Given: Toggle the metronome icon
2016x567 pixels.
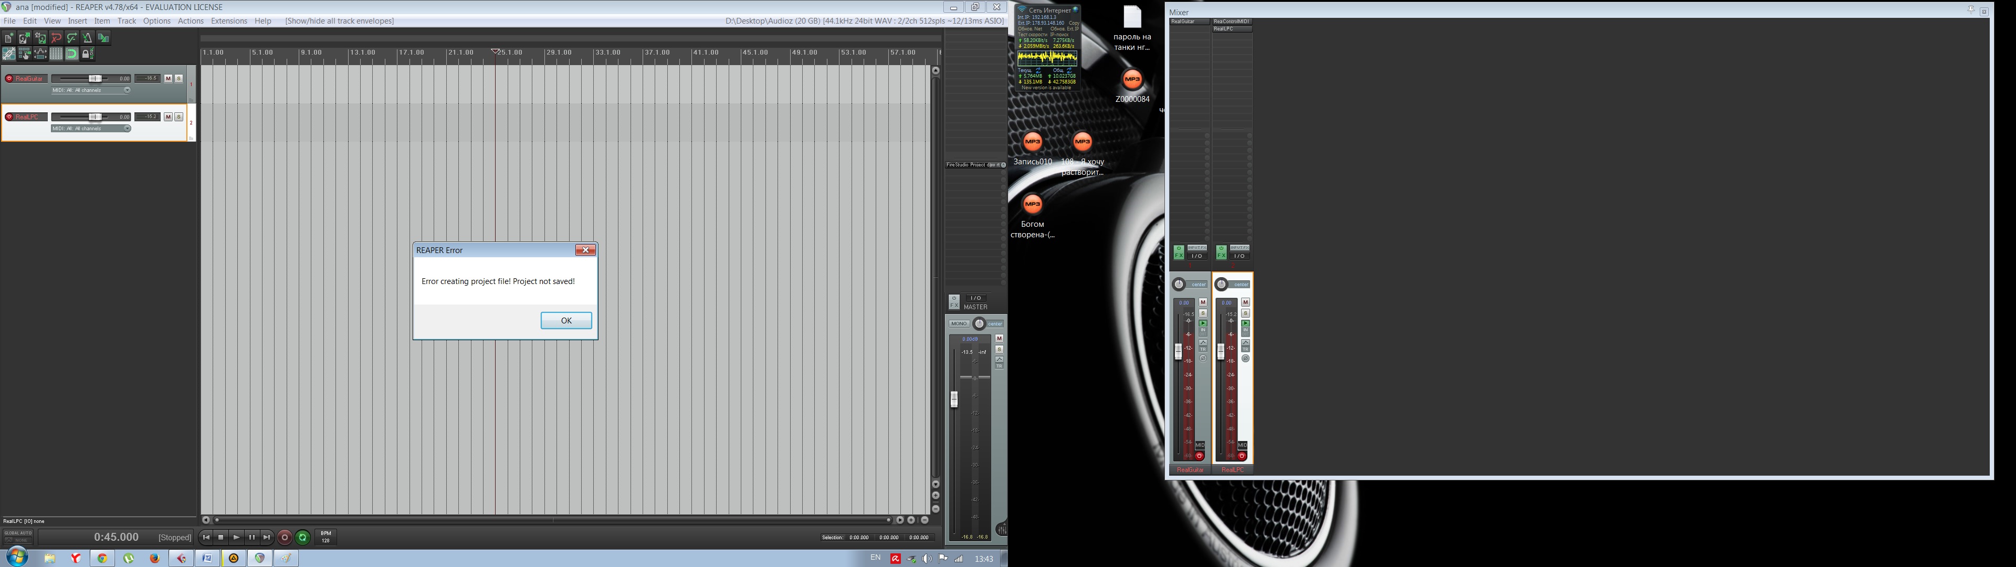Looking at the screenshot, I should point(87,38).
